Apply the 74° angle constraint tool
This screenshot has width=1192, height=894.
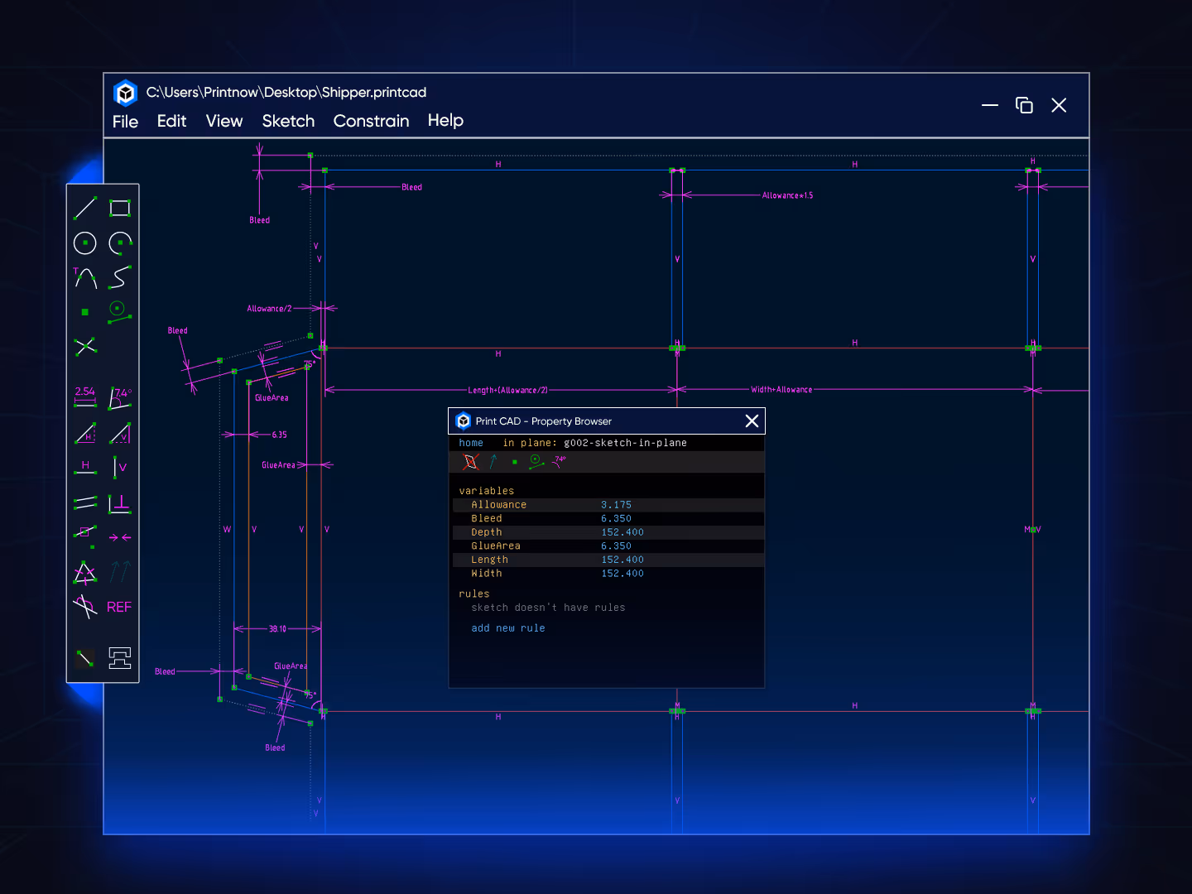coord(121,397)
